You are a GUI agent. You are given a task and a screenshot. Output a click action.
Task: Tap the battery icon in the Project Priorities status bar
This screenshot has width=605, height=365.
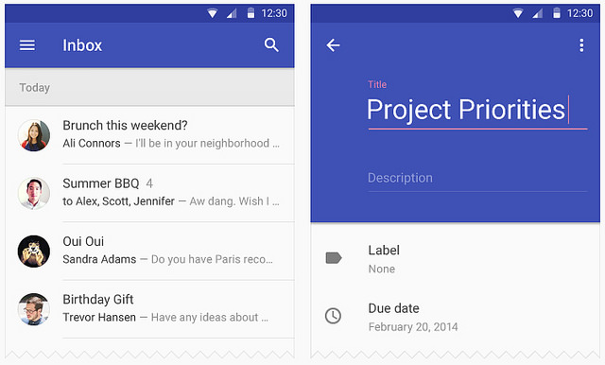coord(557,13)
